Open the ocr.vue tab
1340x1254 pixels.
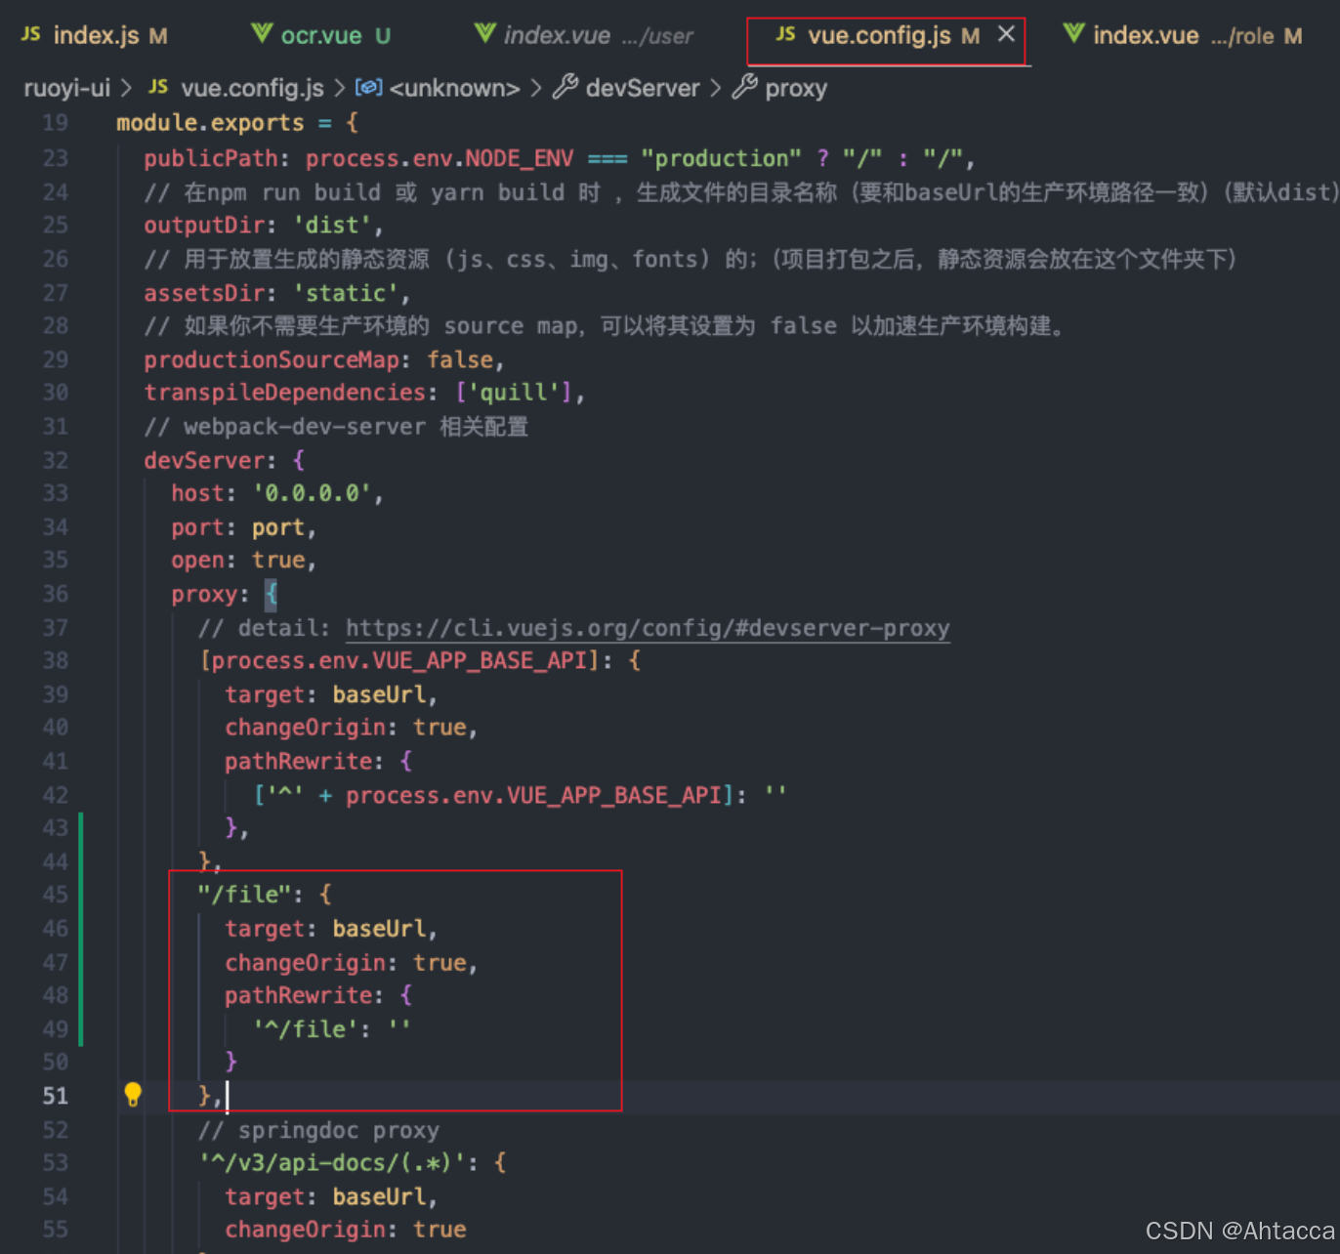321,36
